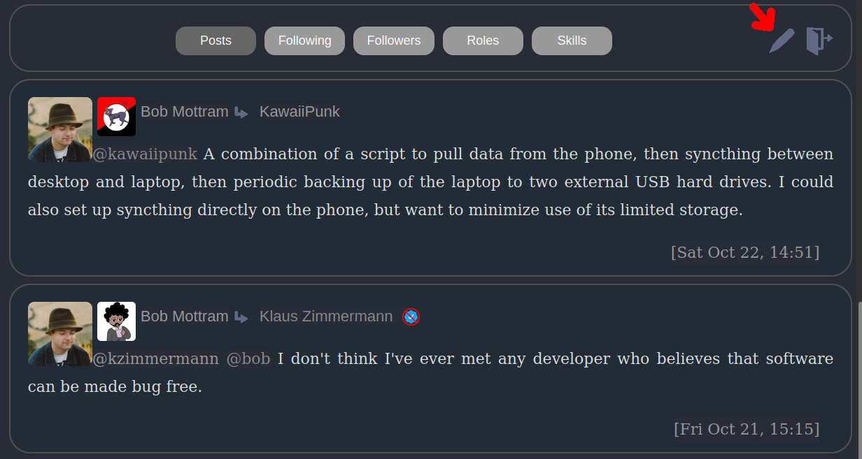Screen dimensions: 862x459
Task: Click the Klaus Zimmermann name link
Action: (326, 316)
